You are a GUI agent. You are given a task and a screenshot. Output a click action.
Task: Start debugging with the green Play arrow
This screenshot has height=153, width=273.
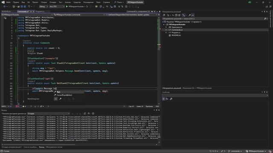[x=67, y=7]
